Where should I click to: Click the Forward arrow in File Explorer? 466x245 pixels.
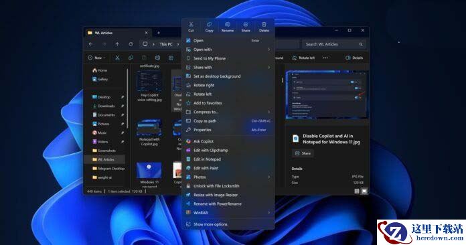(x=104, y=44)
